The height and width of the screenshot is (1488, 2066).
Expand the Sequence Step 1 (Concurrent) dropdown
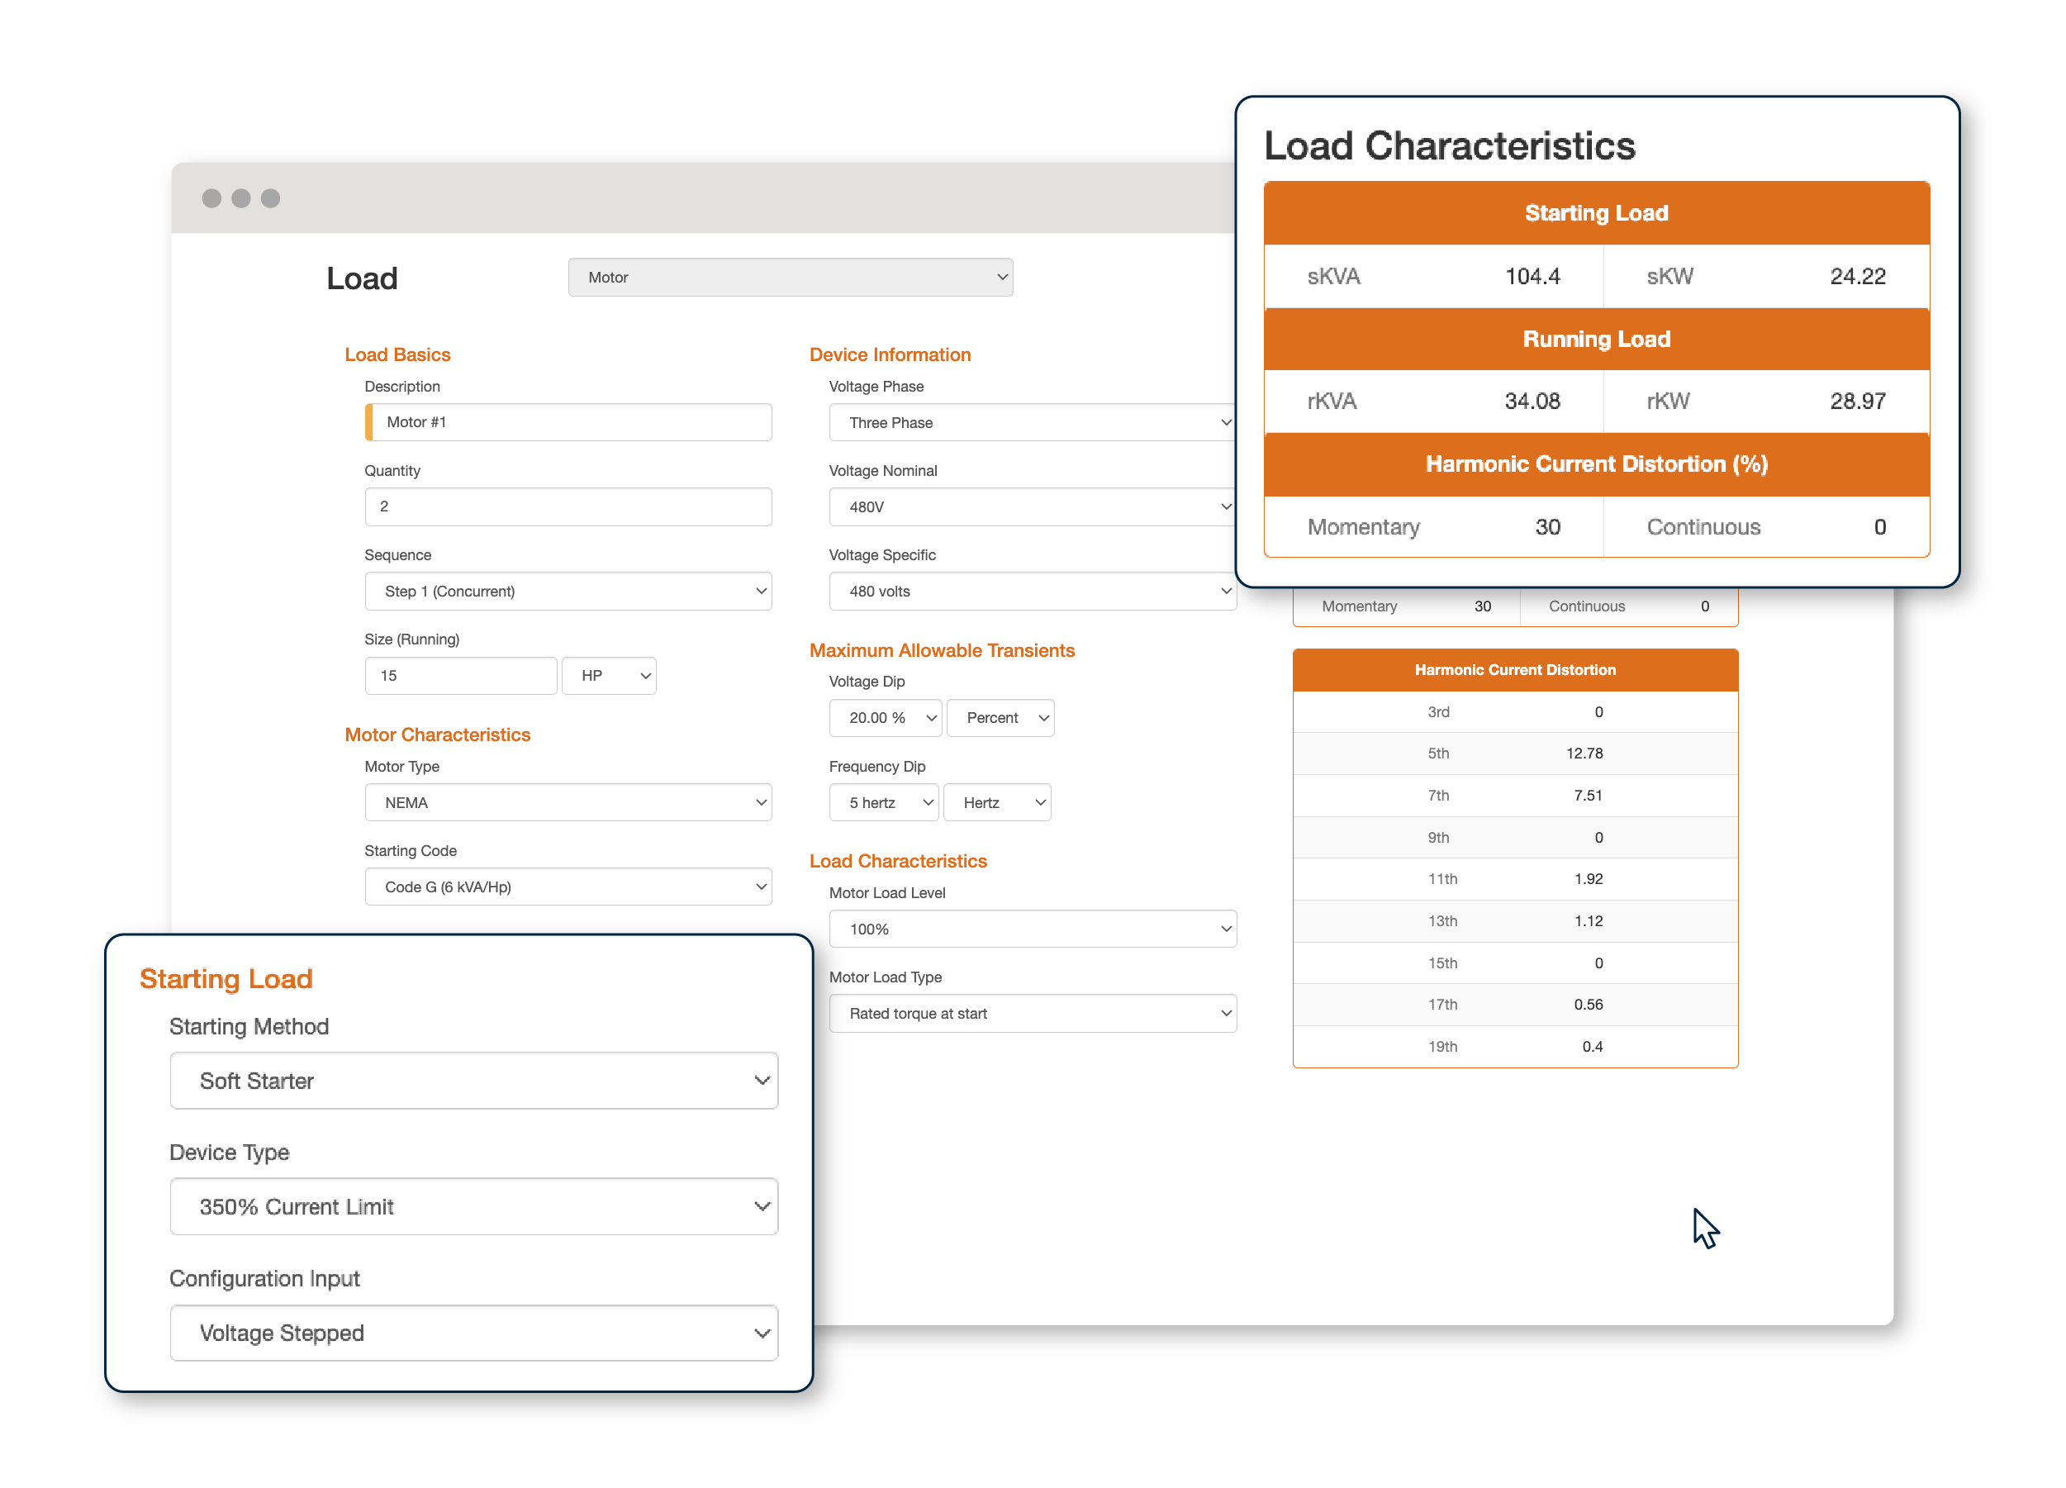568,592
